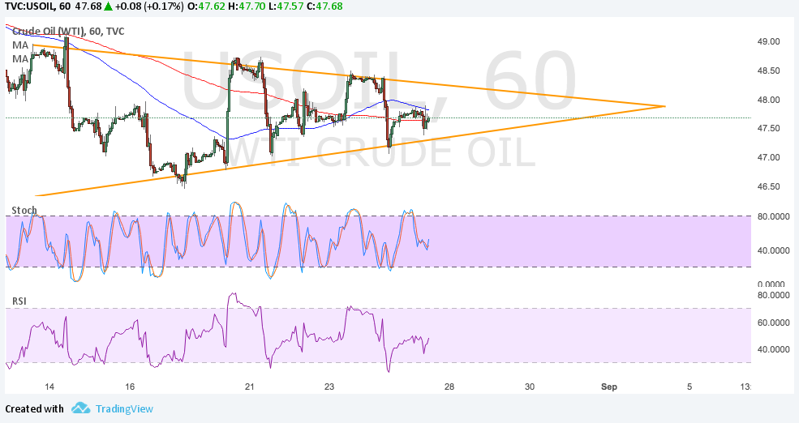
Task: Click the Stoch indicator label
Action: point(24,210)
